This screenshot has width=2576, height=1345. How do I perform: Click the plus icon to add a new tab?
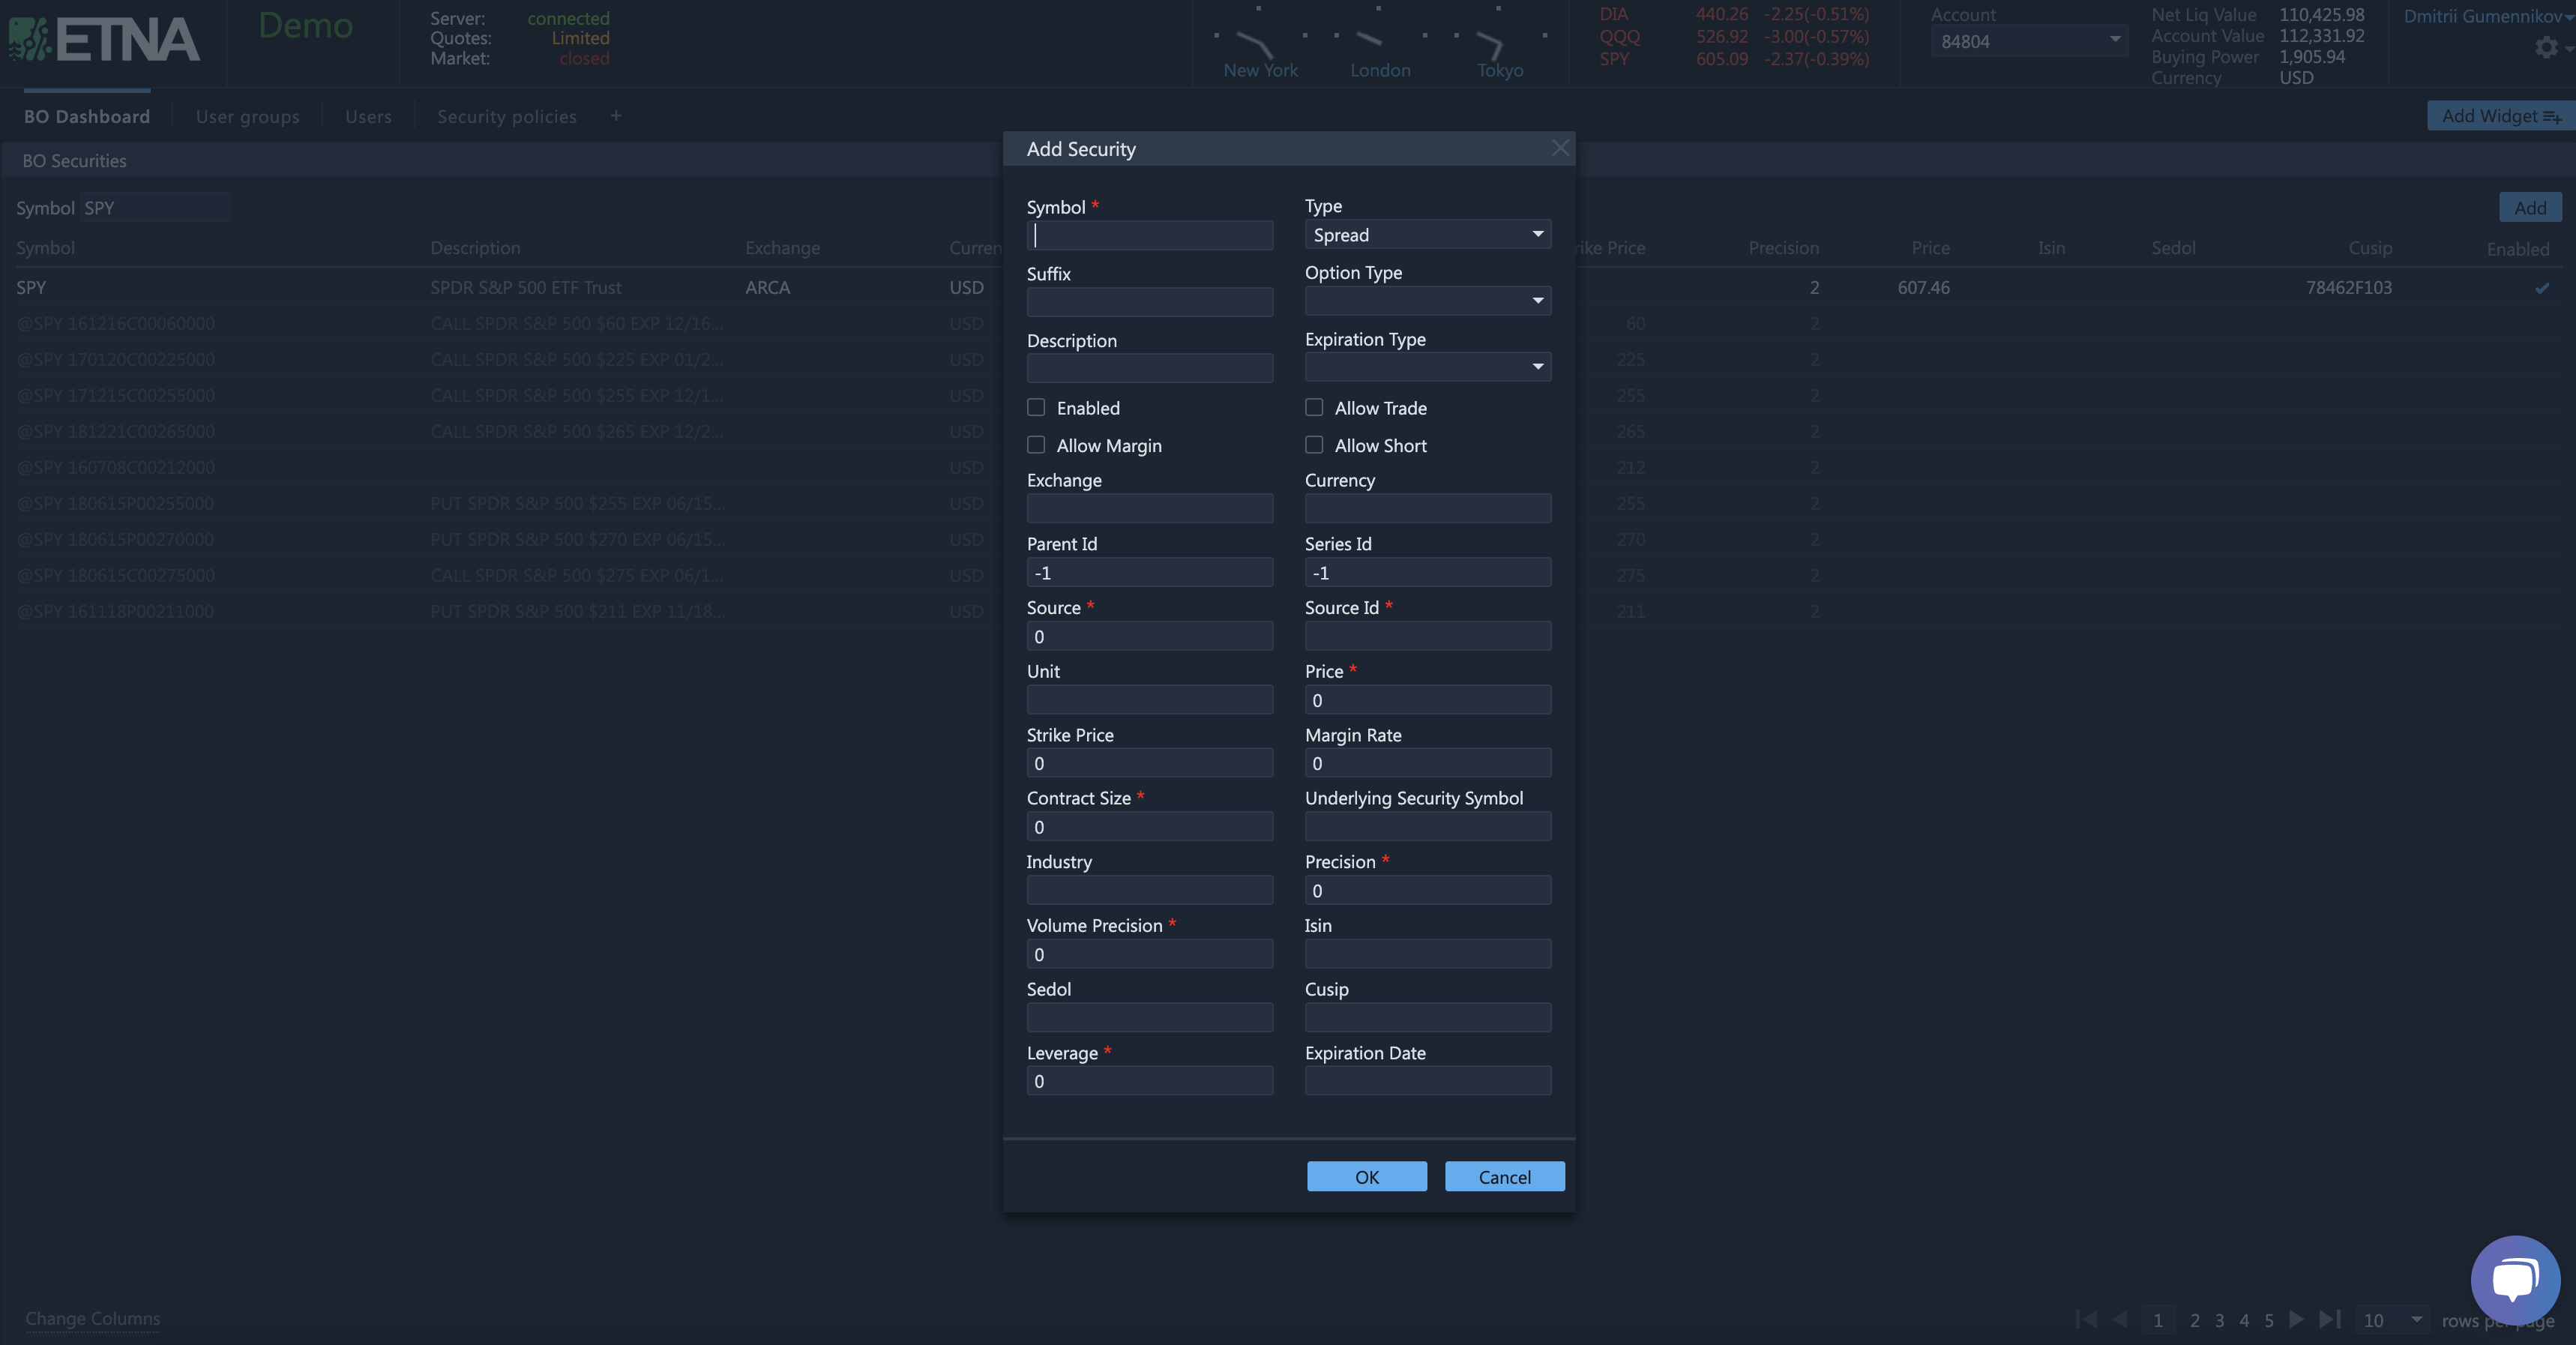pos(616,116)
